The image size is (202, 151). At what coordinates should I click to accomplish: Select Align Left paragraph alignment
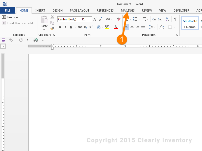click(x=127, y=27)
